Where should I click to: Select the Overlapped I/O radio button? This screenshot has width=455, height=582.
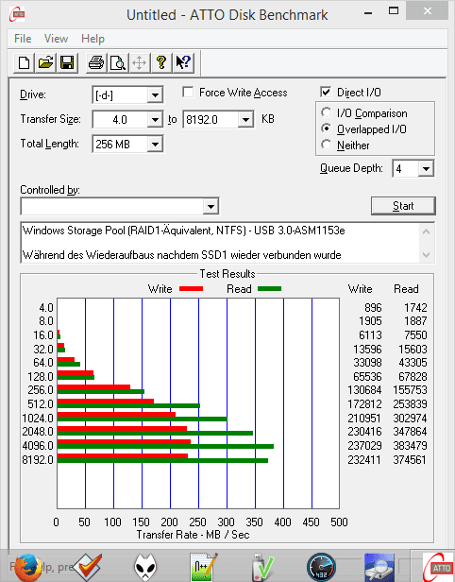pos(327,128)
